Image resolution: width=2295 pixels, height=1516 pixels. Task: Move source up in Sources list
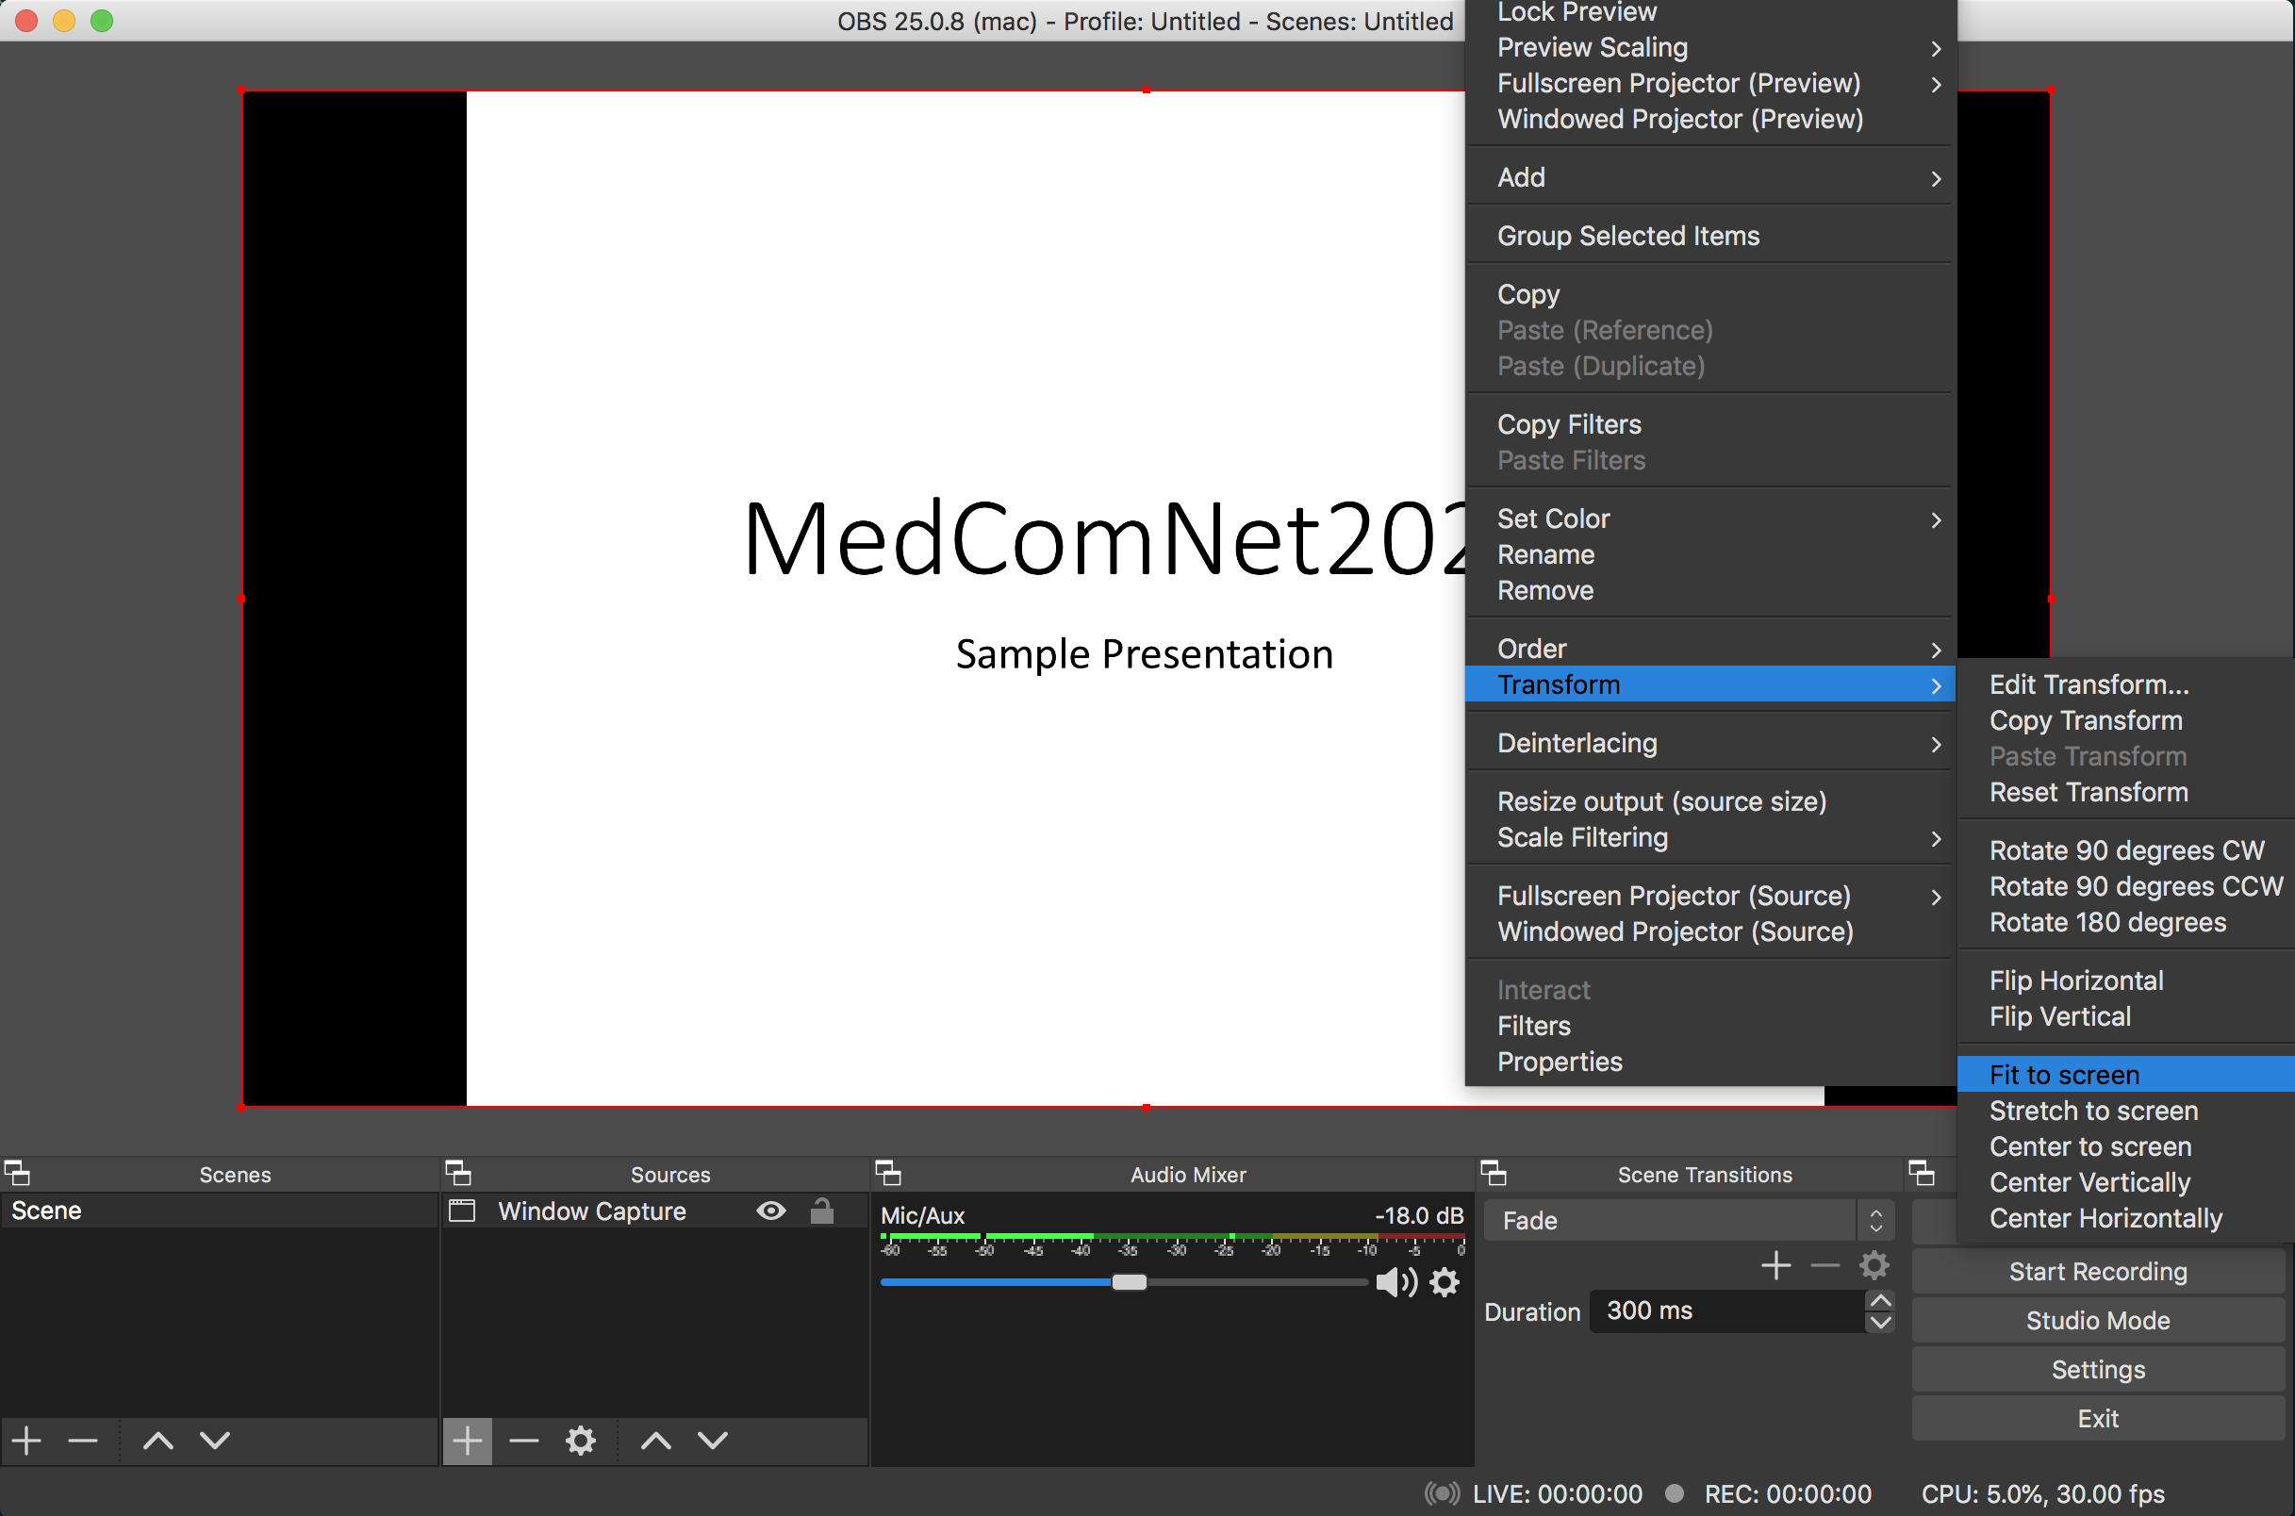coord(656,1441)
